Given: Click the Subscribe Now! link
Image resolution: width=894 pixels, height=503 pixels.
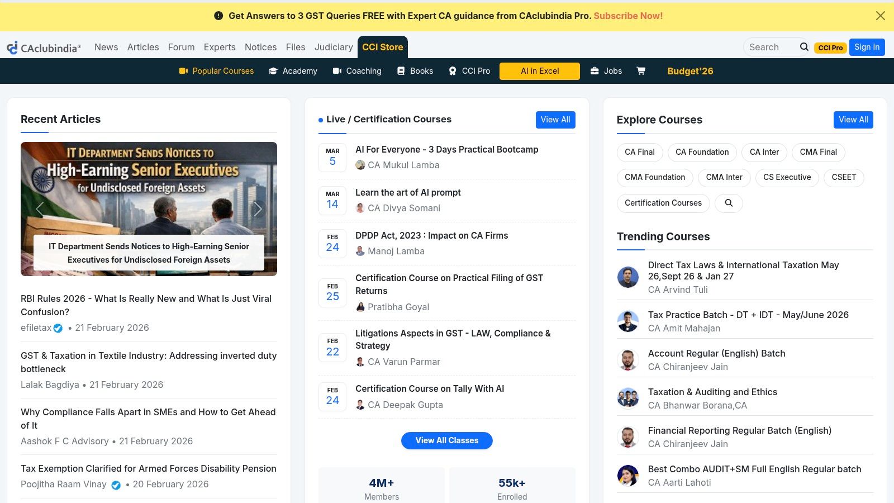Looking at the screenshot, I should (x=628, y=16).
